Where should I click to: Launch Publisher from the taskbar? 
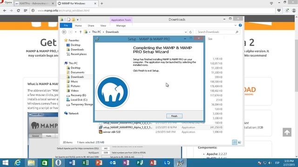[x=140, y=163]
